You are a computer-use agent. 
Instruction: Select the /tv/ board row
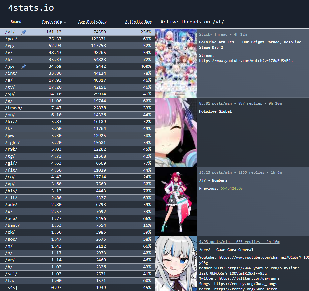pos(78,87)
